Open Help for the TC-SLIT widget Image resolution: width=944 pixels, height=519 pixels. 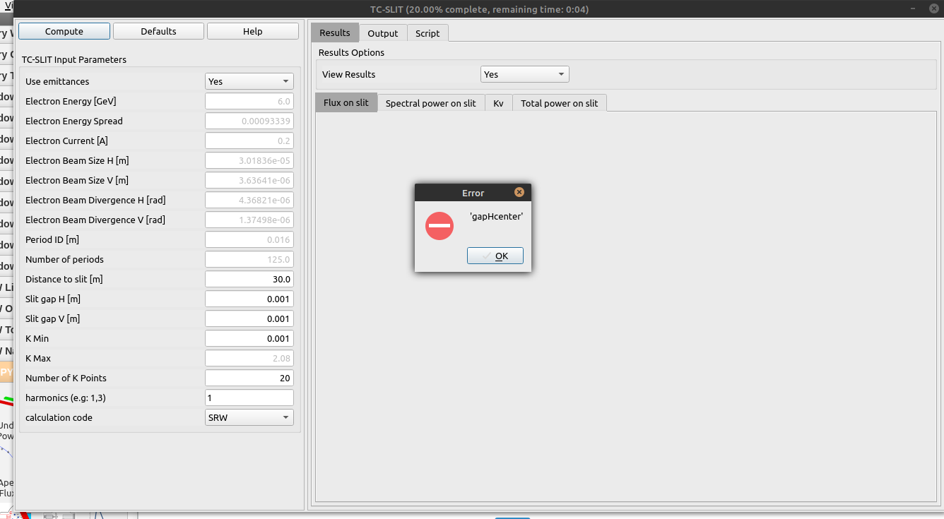[252, 30]
